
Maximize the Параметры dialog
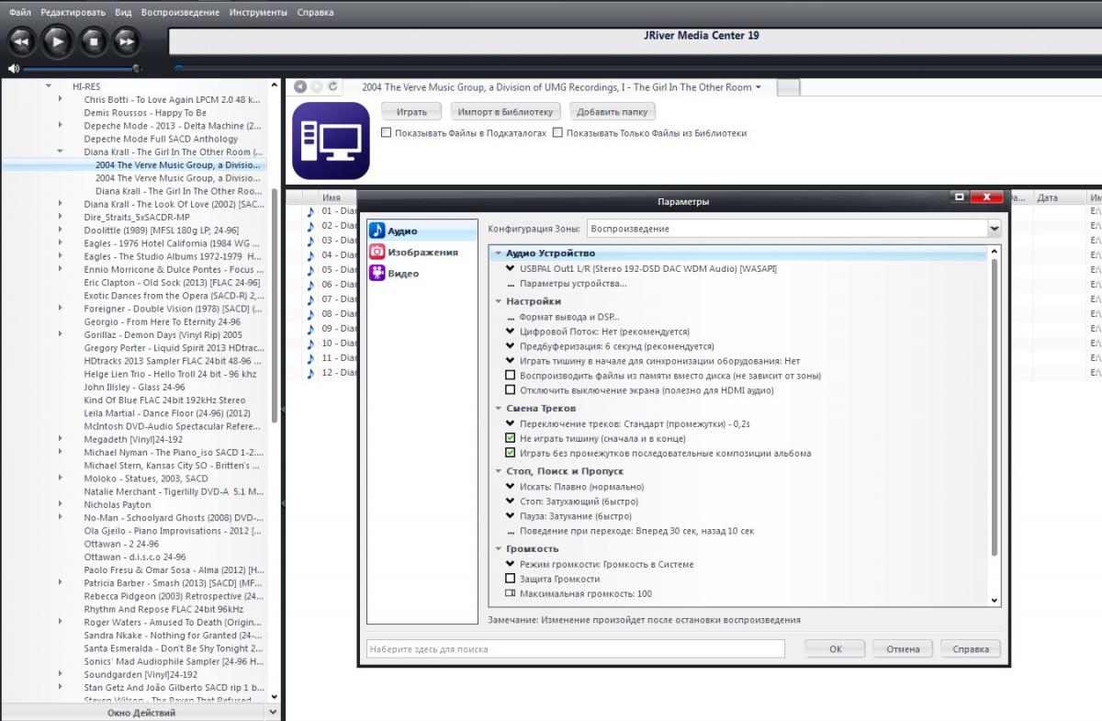click(x=960, y=197)
